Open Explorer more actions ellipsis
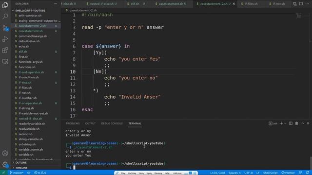Image resolution: width=312 pixels, height=175 pixels. pos(55,4)
